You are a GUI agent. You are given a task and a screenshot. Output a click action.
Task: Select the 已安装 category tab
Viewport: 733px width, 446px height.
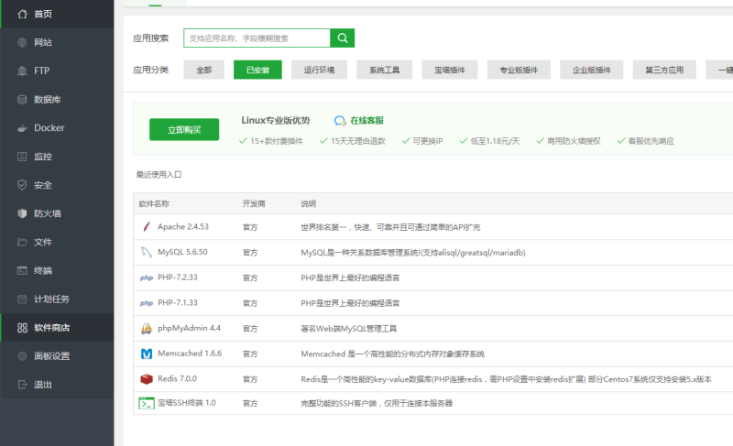point(257,70)
